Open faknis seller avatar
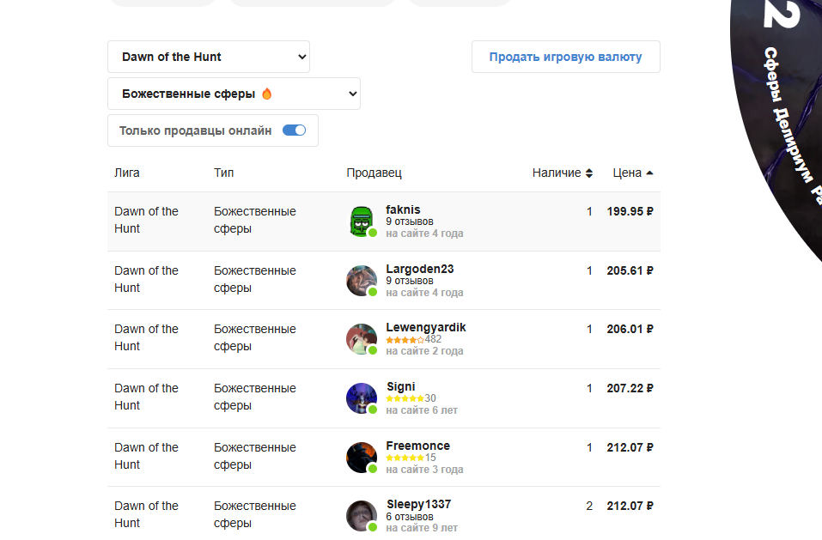 (x=362, y=221)
